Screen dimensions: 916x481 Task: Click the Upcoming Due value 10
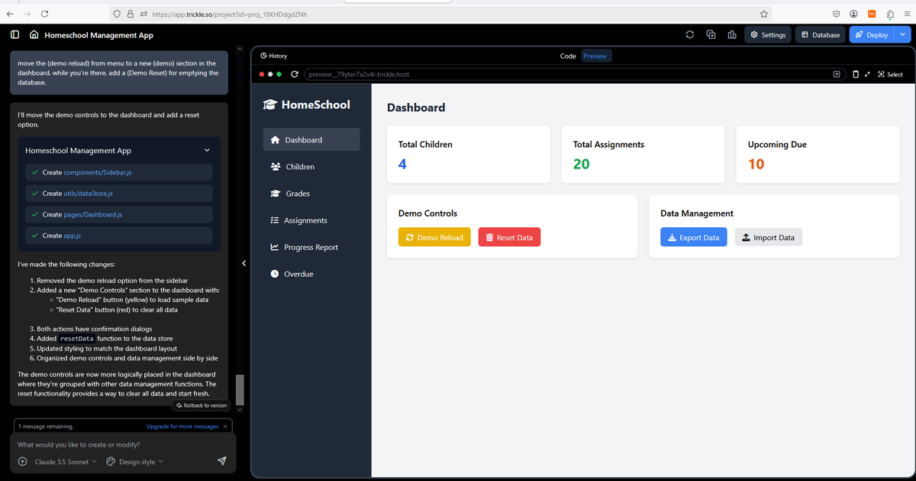[x=756, y=164]
